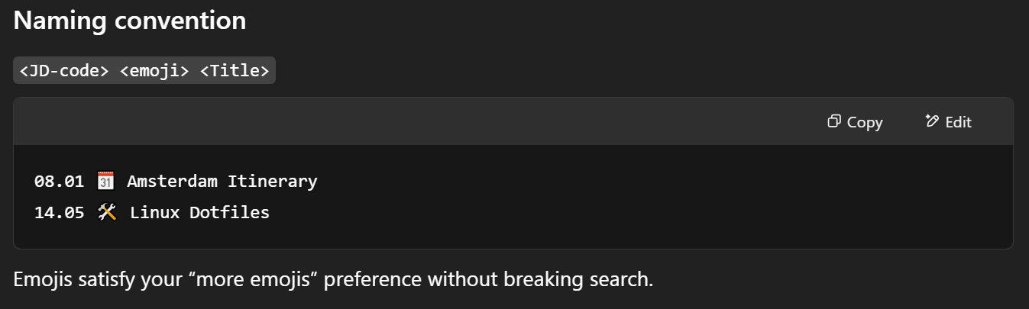This screenshot has height=309, width=1029.
Task: Select the <JD-code> placeholder in inline code
Action: click(65, 71)
